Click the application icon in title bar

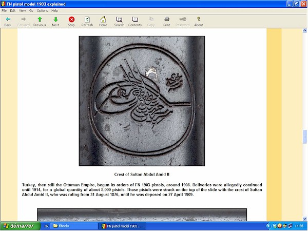tap(3, 4)
